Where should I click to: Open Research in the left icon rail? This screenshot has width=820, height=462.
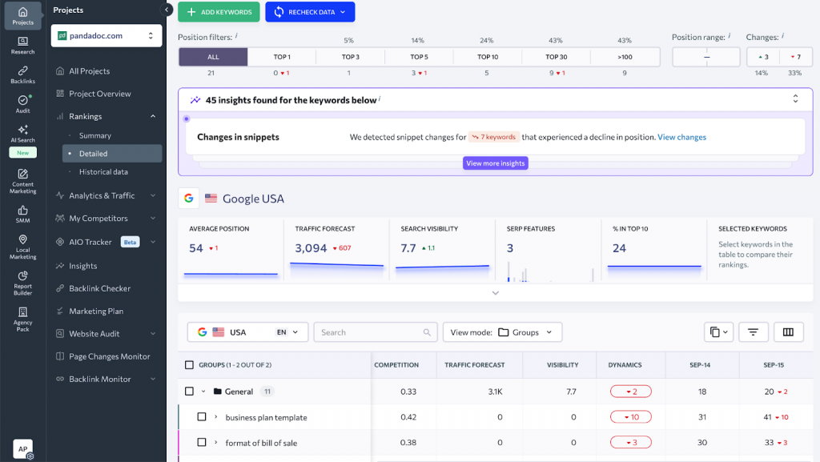tap(22, 45)
